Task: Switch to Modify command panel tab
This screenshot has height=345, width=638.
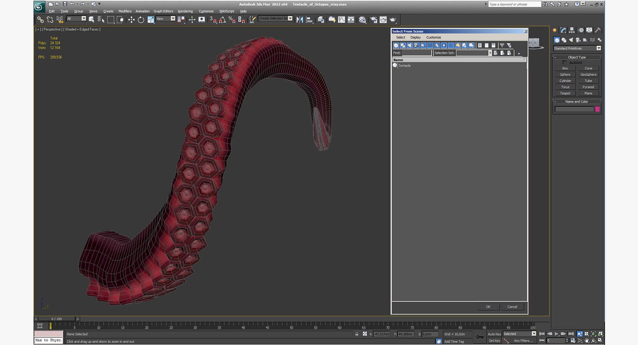Action: point(563,30)
